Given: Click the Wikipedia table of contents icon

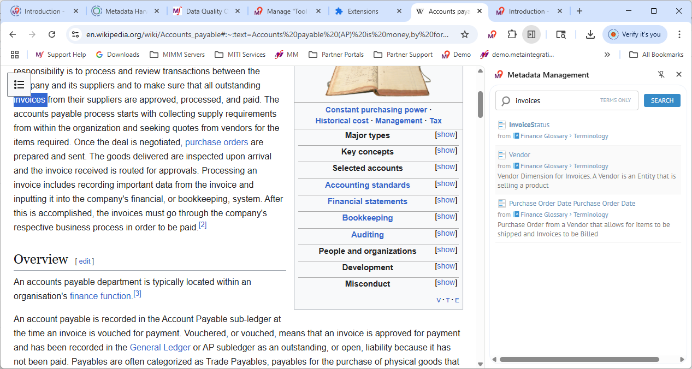Looking at the screenshot, I should [19, 84].
